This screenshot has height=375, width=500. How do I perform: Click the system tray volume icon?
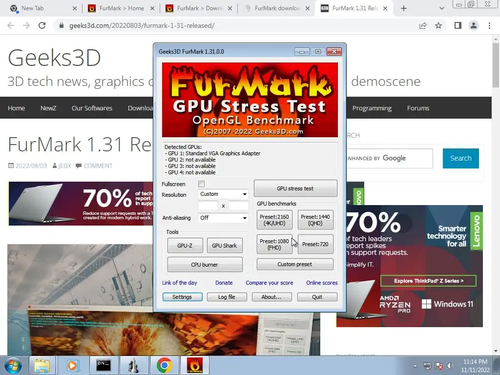pyautogui.click(x=451, y=366)
